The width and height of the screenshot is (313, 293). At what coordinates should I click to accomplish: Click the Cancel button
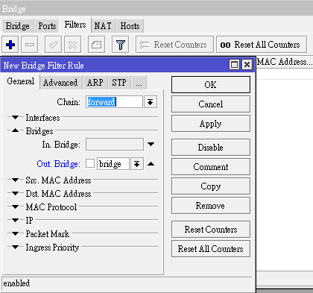tap(211, 104)
